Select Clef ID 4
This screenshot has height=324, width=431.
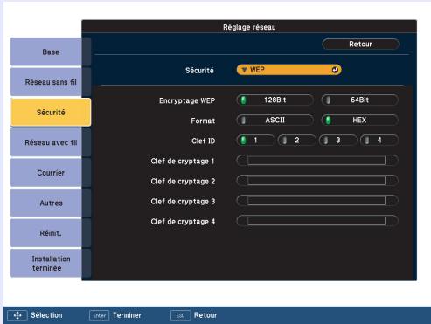click(x=379, y=141)
